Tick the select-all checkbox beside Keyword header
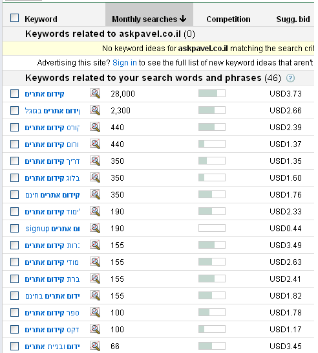This screenshot has width=318, height=353. pyautogui.click(x=15, y=17)
